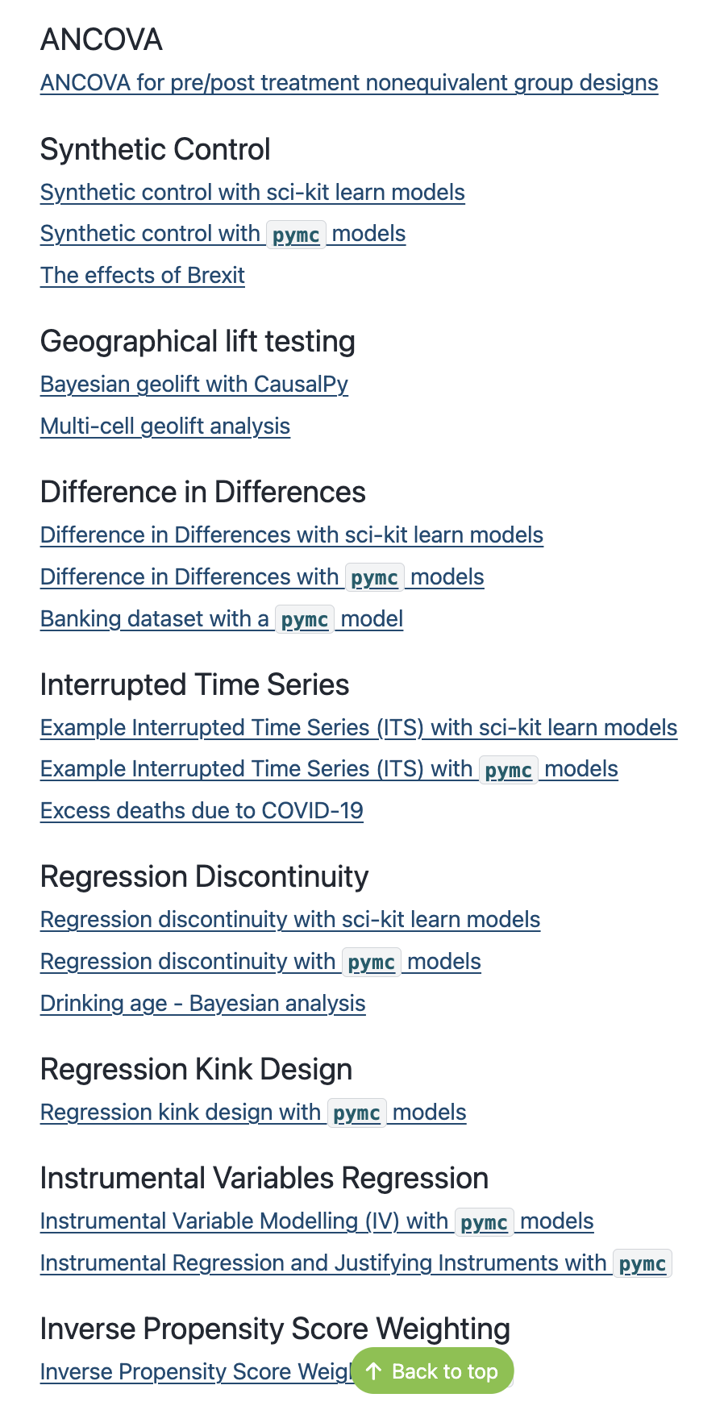The width and height of the screenshot is (724, 1406).
Task: Open Example ITS with sci-kit learn models
Action: [x=359, y=728]
